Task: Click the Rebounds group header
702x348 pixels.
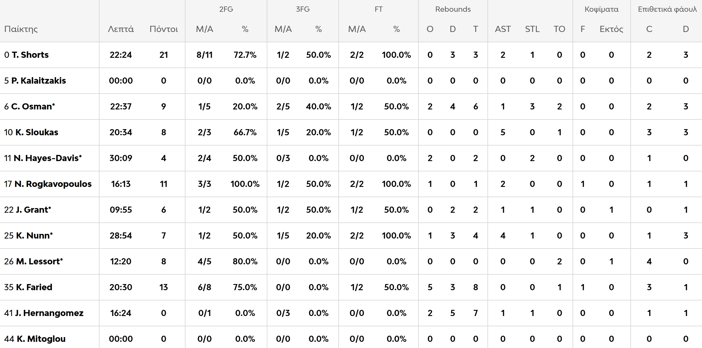Action: click(453, 9)
